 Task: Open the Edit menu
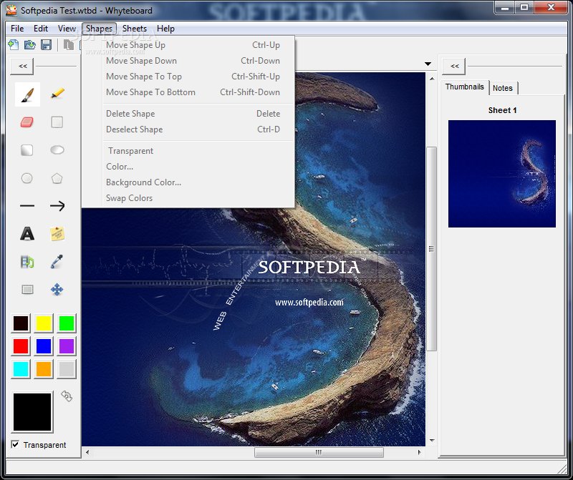(41, 29)
